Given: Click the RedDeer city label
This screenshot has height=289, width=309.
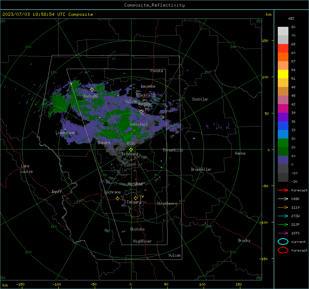Looking at the screenshot, I should 146,104.
